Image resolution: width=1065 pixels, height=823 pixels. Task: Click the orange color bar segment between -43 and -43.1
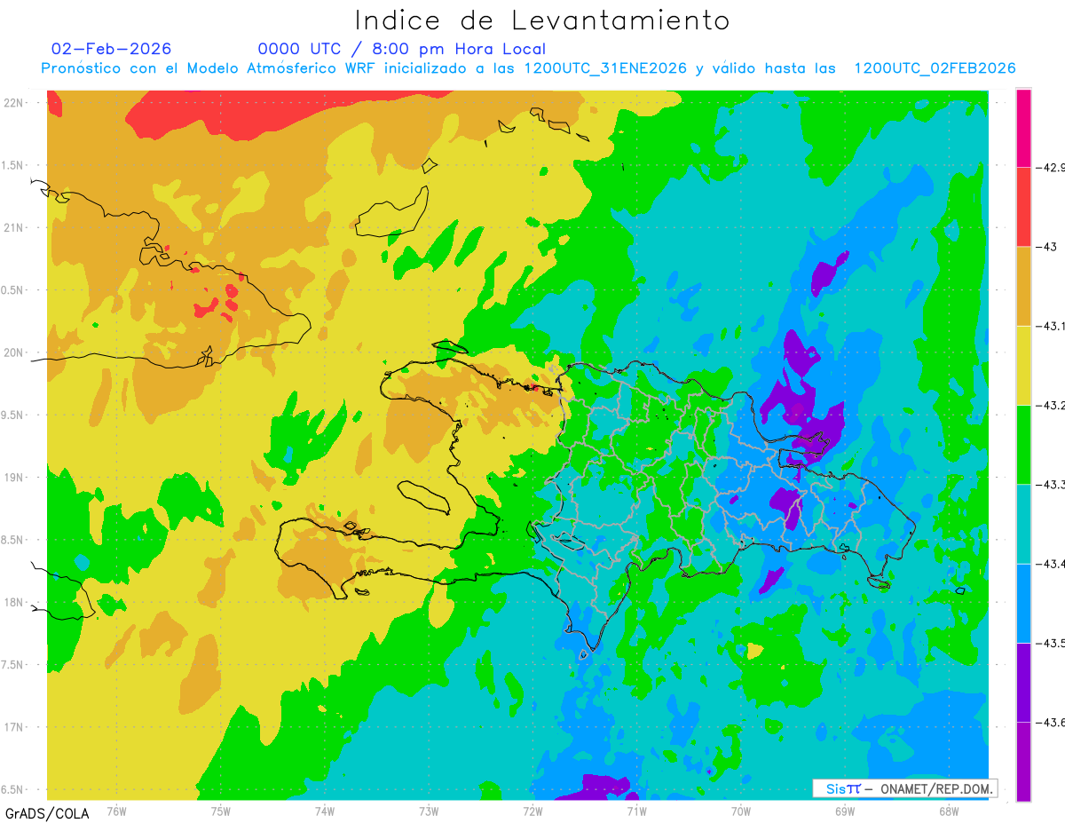click(1023, 286)
